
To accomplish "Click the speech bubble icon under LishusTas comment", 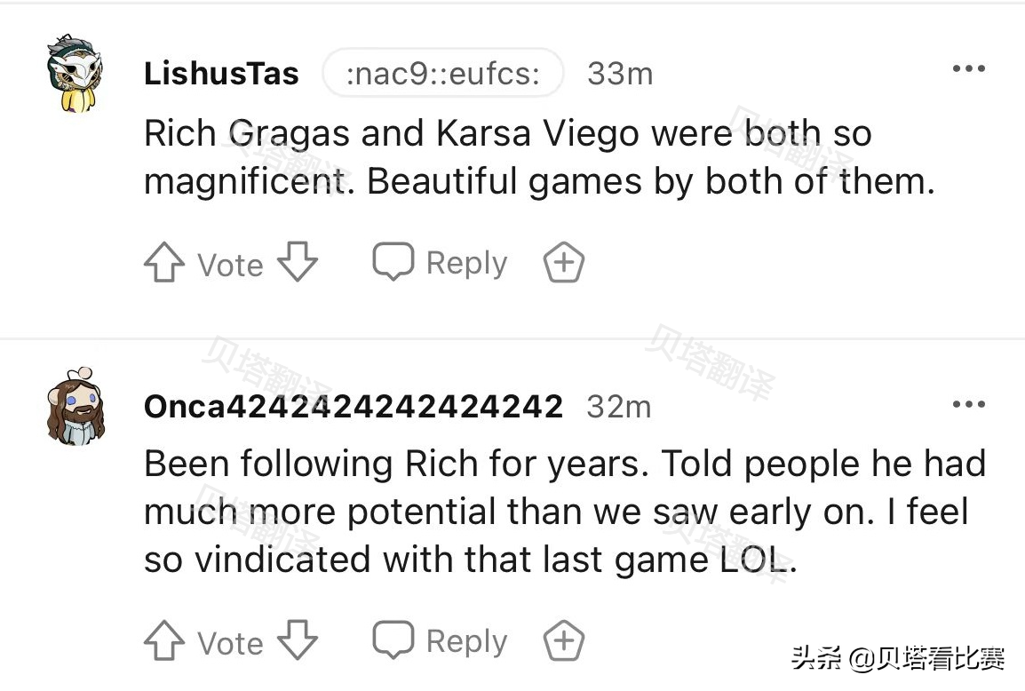I will 393,263.
